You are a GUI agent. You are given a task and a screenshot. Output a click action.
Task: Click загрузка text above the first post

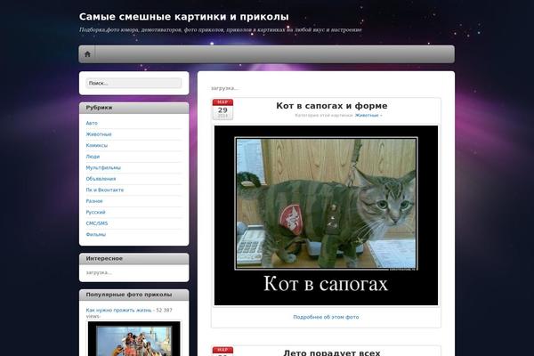tap(224, 88)
